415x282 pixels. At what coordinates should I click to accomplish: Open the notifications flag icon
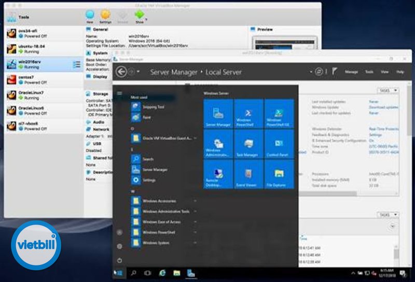[x=335, y=71]
